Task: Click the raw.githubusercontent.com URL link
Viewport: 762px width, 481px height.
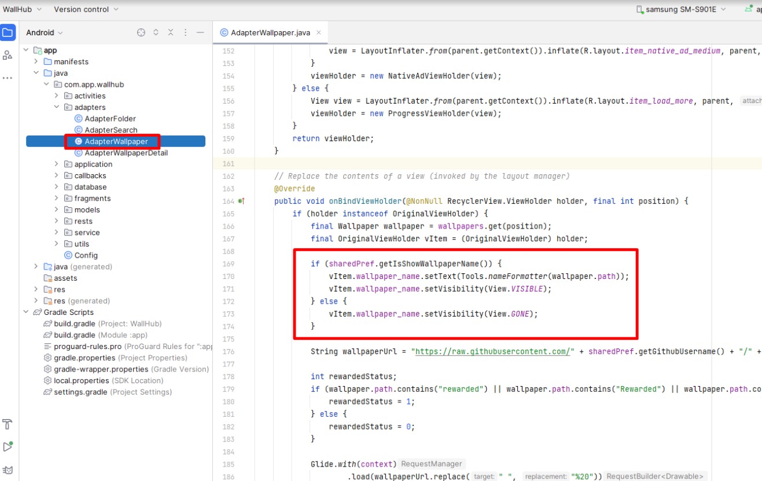Action: [x=494, y=351]
